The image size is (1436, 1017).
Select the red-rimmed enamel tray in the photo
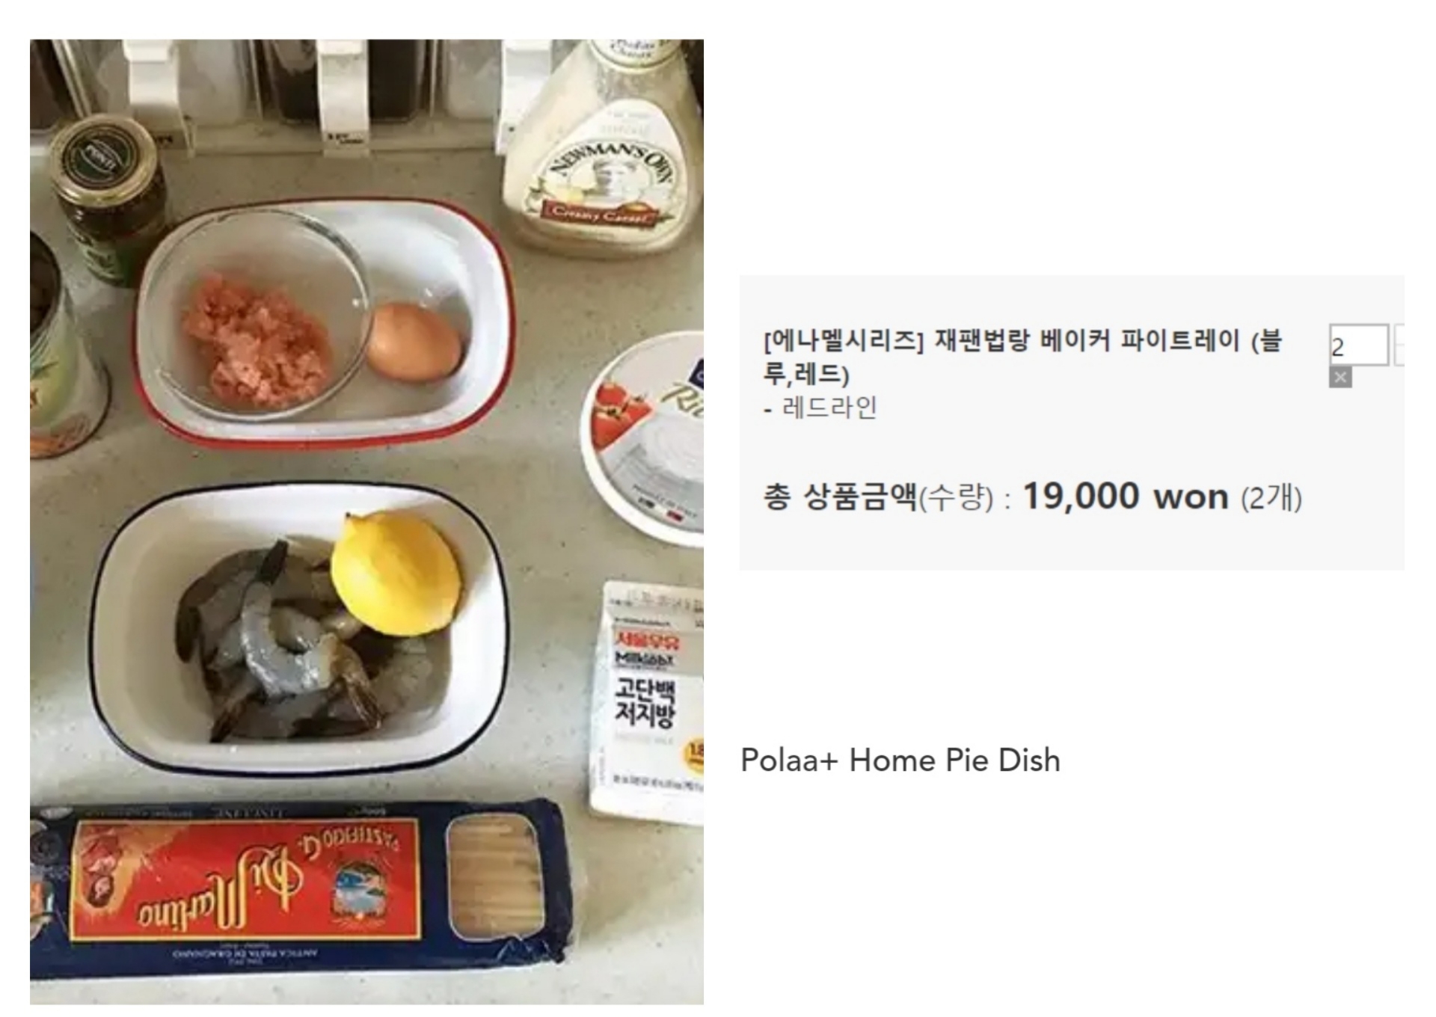point(323,323)
